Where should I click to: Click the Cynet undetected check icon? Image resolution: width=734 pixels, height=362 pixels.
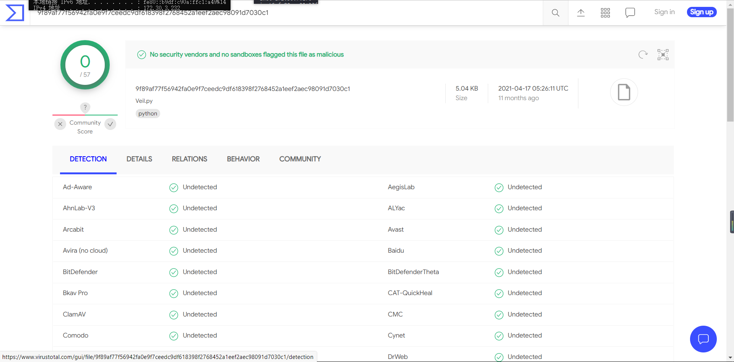pyautogui.click(x=499, y=336)
